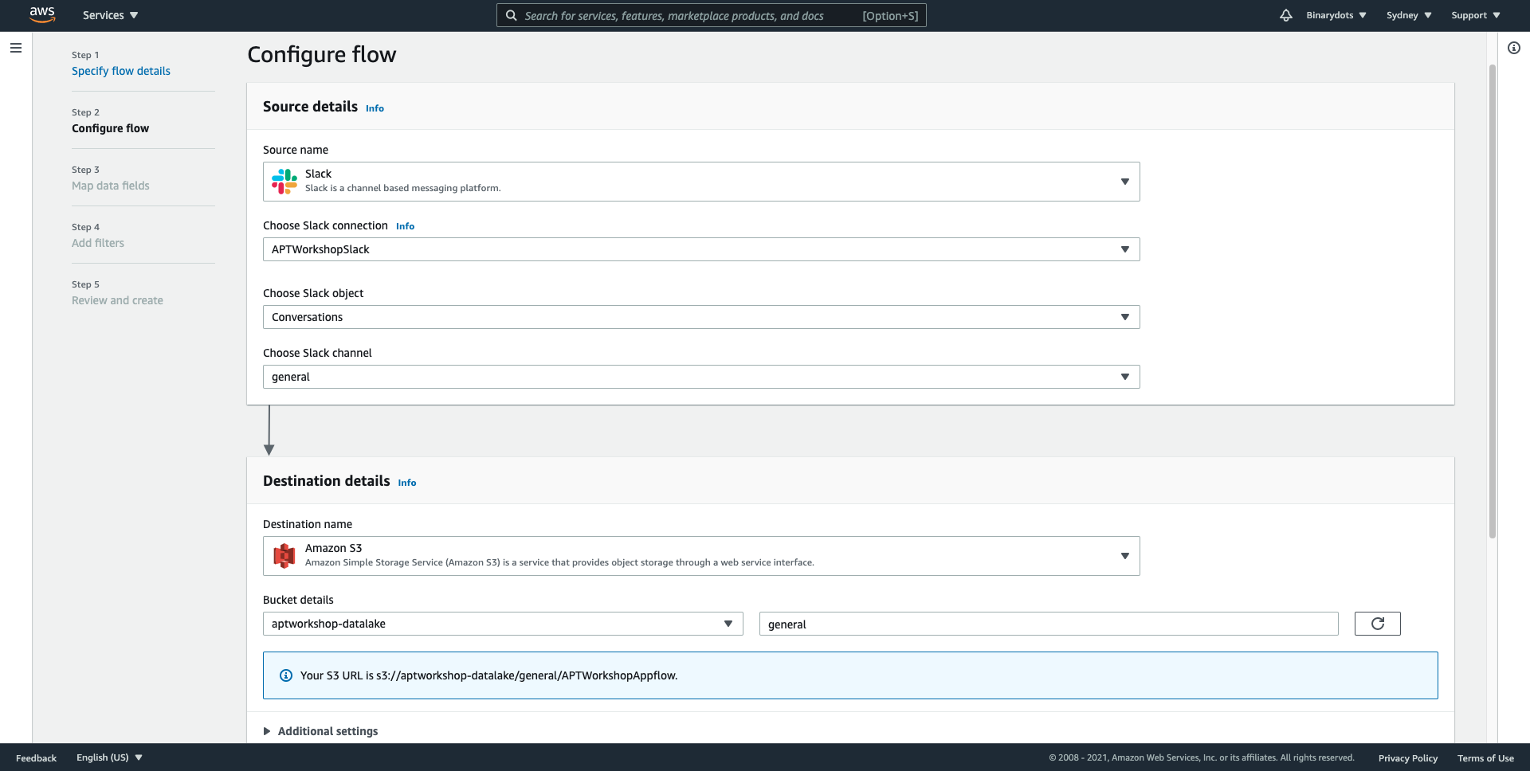Click the AWS logo home icon
Image resolution: width=1530 pixels, height=771 pixels.
(x=42, y=15)
